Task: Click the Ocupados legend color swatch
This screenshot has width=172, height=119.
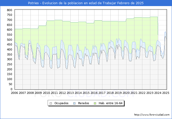Action: point(51,103)
